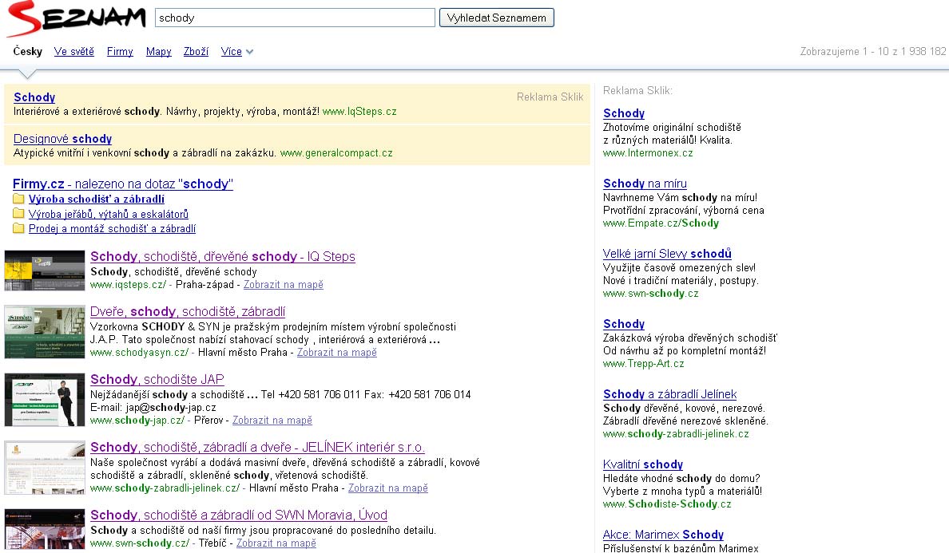Screen dimensions: 949x553
Task: Click www.Empate.cz/Schody URL text
Action: [661, 223]
